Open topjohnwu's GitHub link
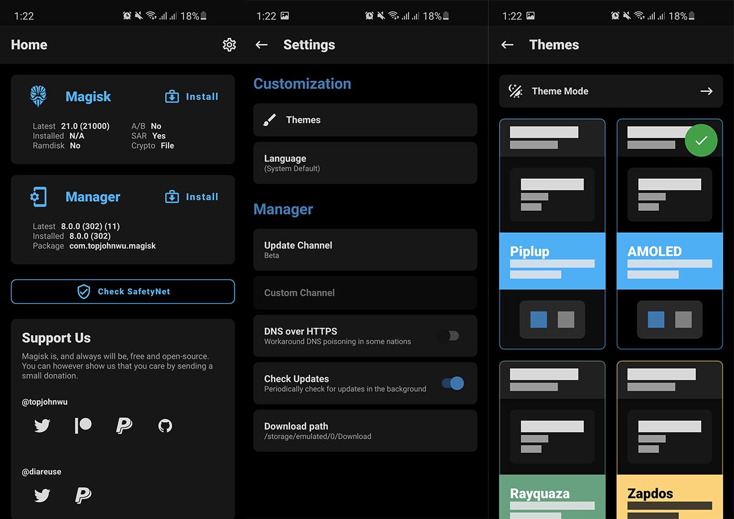Screen dimensions: 734x519 tap(165, 426)
